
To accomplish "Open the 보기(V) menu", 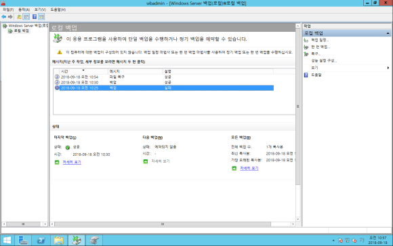I will 40,9.
